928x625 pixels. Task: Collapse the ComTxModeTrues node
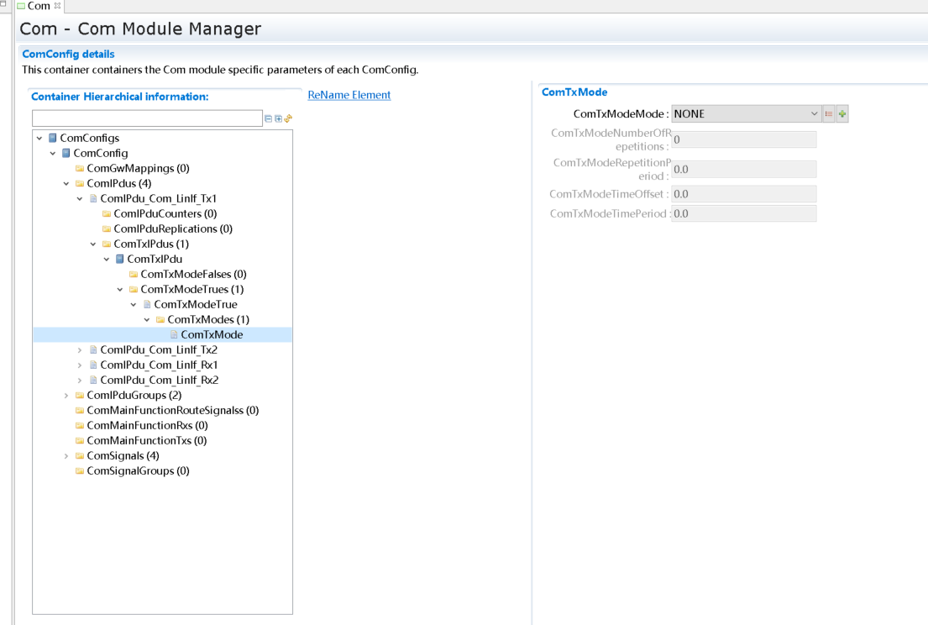point(120,289)
